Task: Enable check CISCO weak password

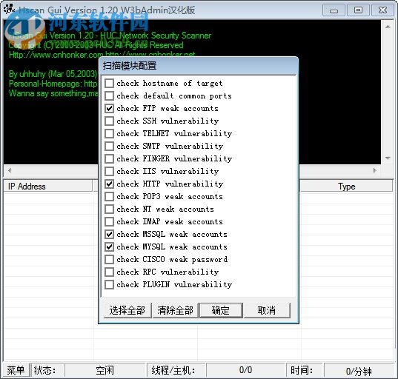Action: point(109,259)
